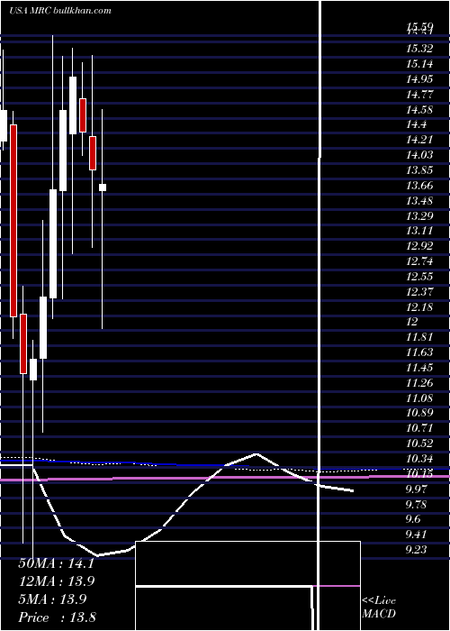Select the 14.4 price axis label
Viewport: 450px width, 631px height.
point(416,124)
